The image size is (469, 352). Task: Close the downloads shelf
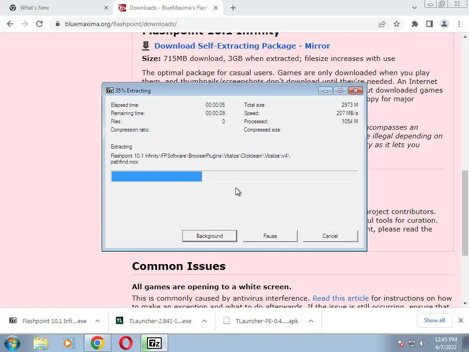click(461, 320)
